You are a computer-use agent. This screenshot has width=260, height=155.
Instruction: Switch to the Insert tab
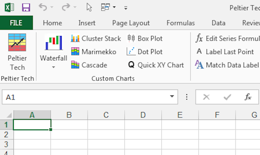87,23
